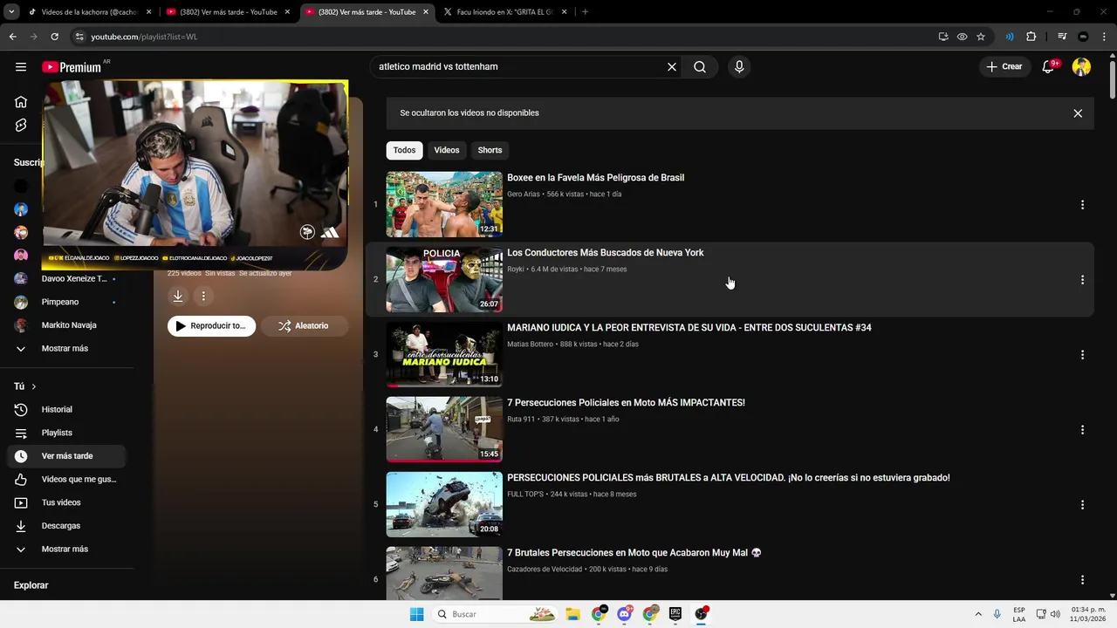1117x628 pixels.
Task: Start voice search with the microphone
Action: click(x=739, y=67)
